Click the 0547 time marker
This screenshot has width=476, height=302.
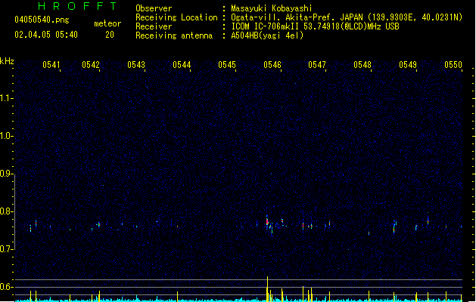click(317, 65)
